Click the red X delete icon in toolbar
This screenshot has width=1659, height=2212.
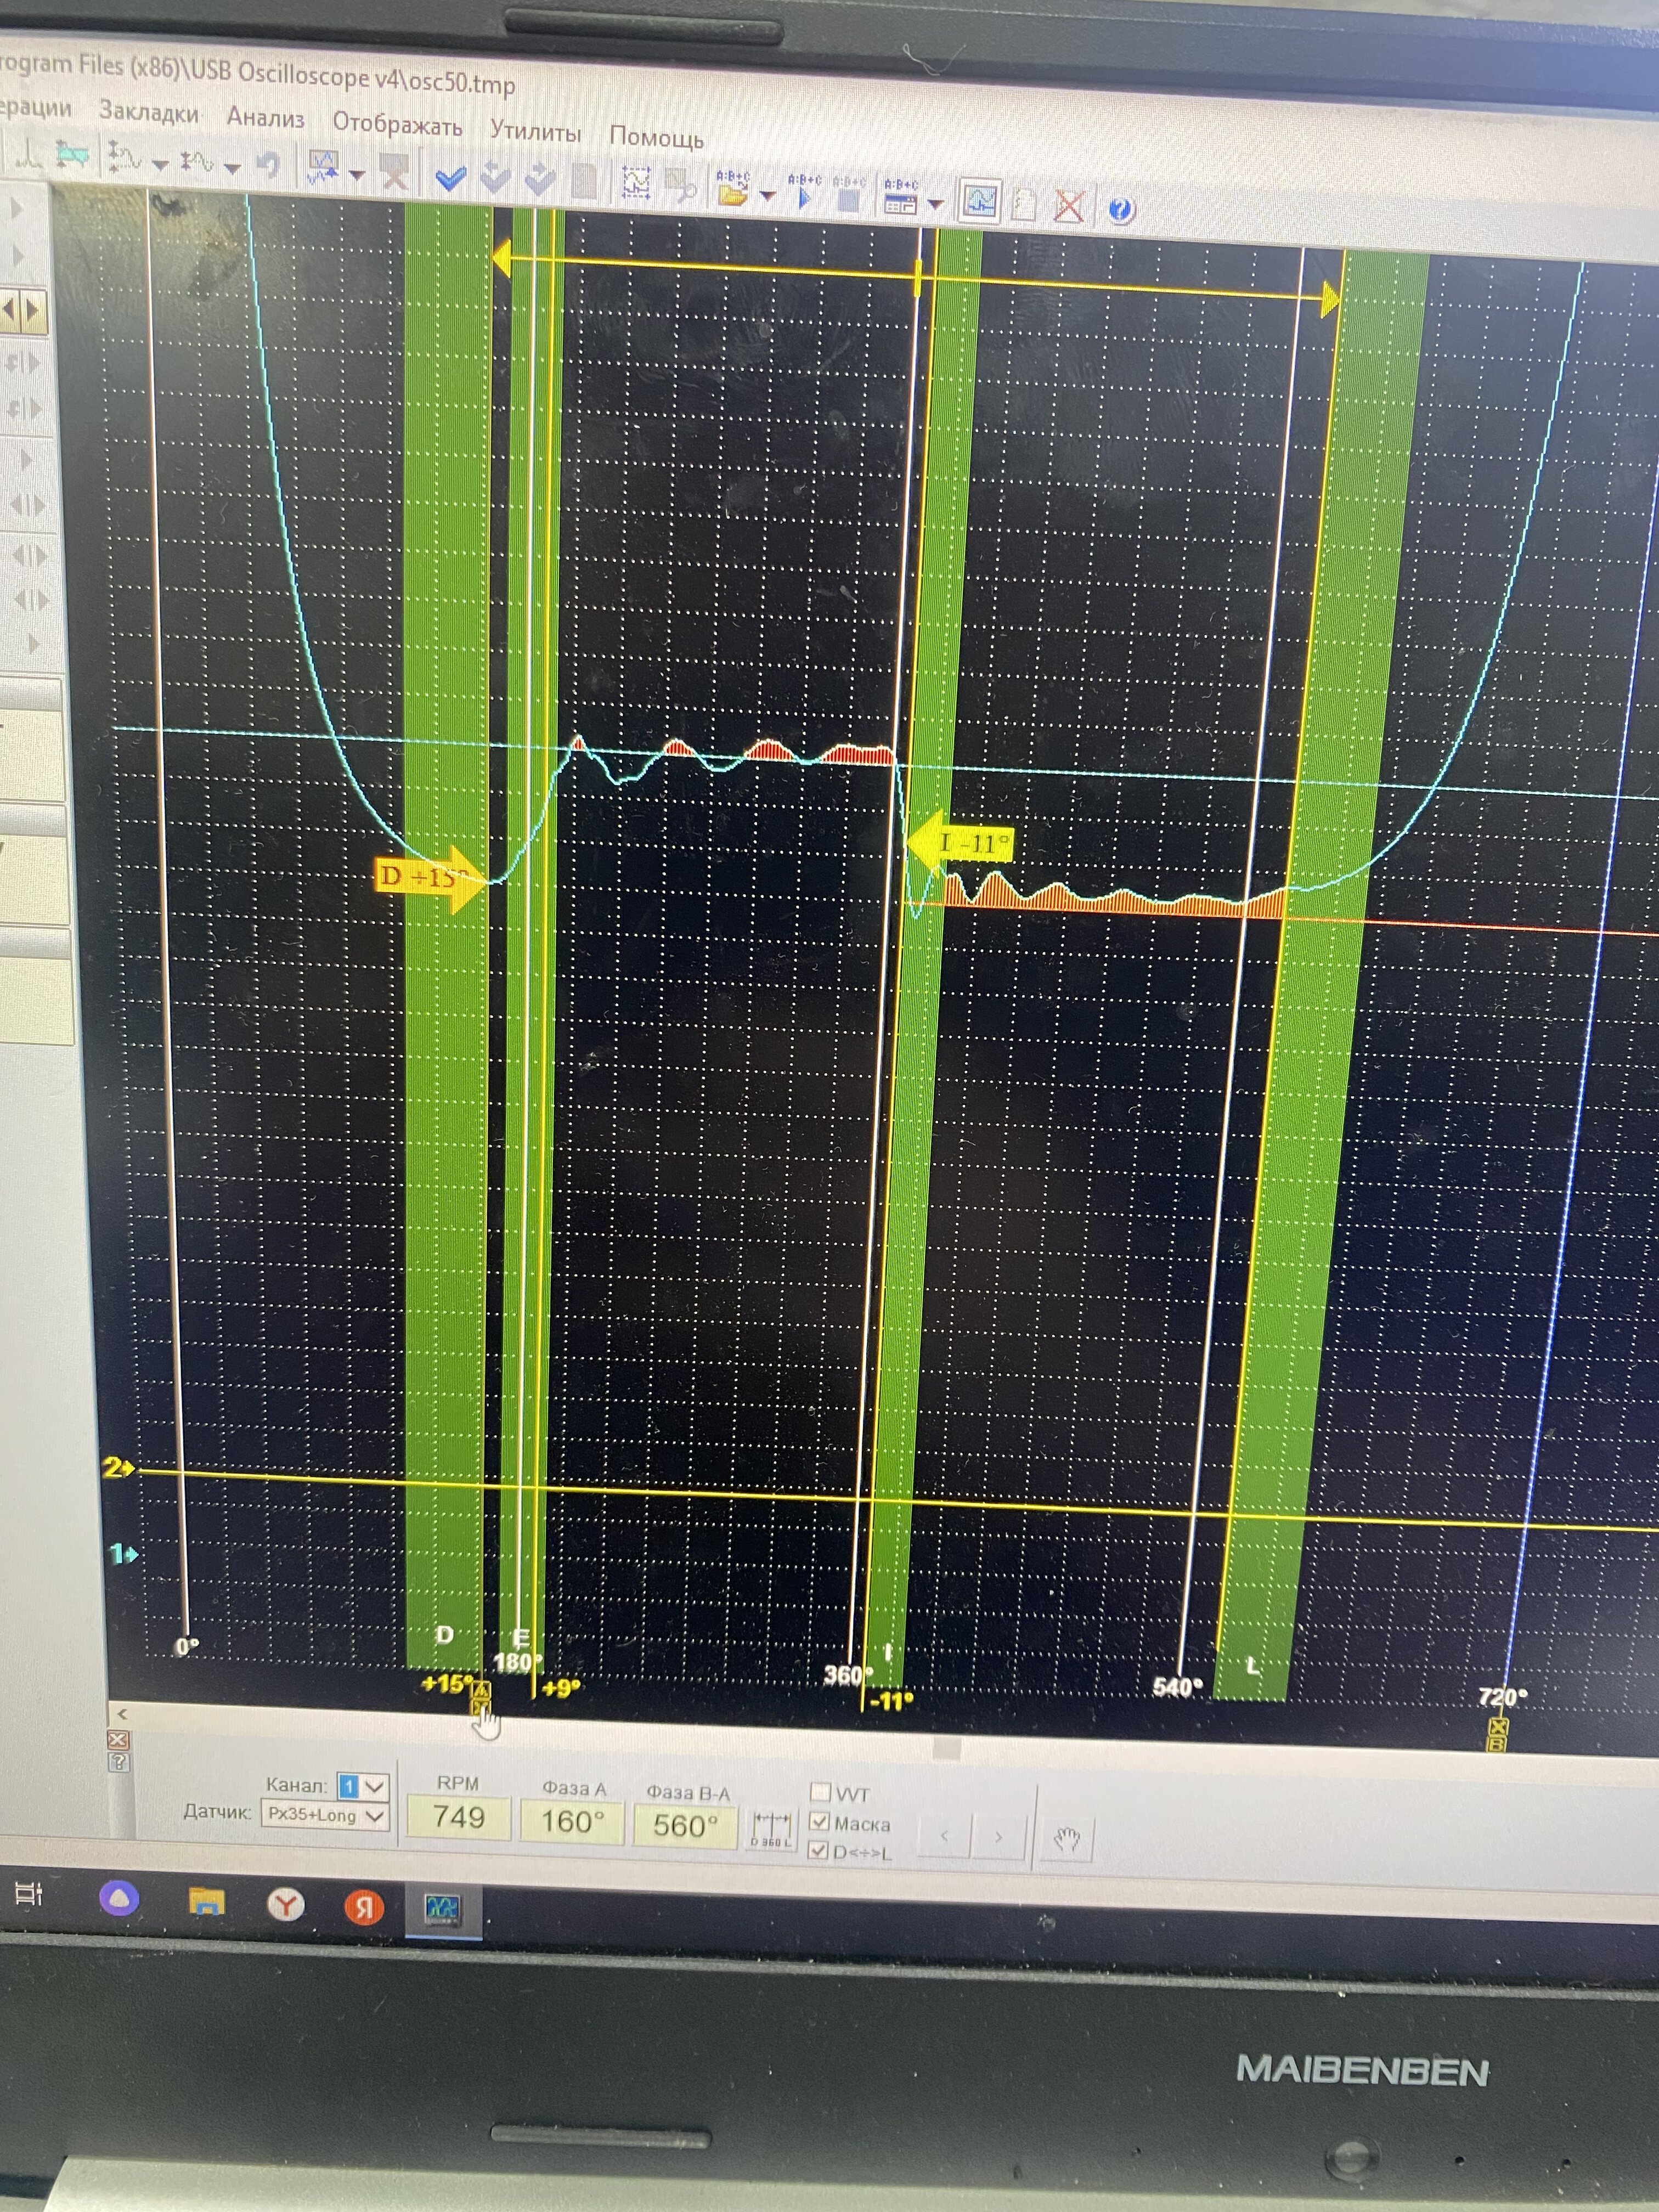1069,206
